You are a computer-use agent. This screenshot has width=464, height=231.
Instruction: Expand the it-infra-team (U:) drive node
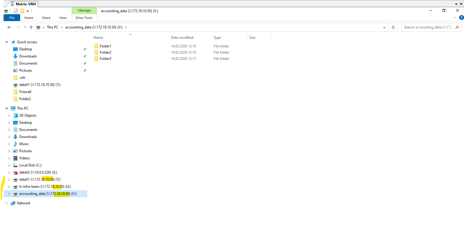pos(9,187)
